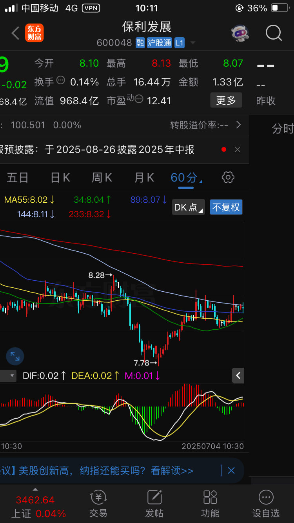The image size is (294, 523).
Task: Tap the back arrow icon
Action: (16, 33)
